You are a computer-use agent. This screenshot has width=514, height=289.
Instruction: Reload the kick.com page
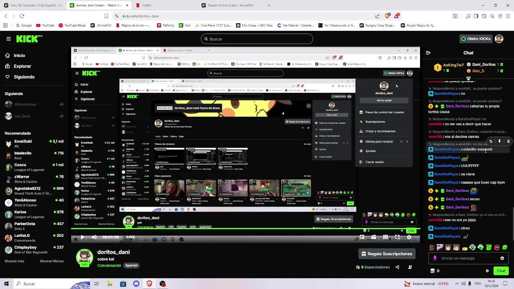point(22,16)
